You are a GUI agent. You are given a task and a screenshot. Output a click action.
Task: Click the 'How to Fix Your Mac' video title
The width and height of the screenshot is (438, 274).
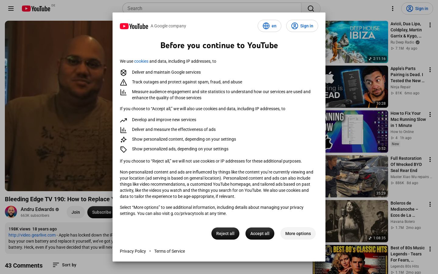click(408, 119)
